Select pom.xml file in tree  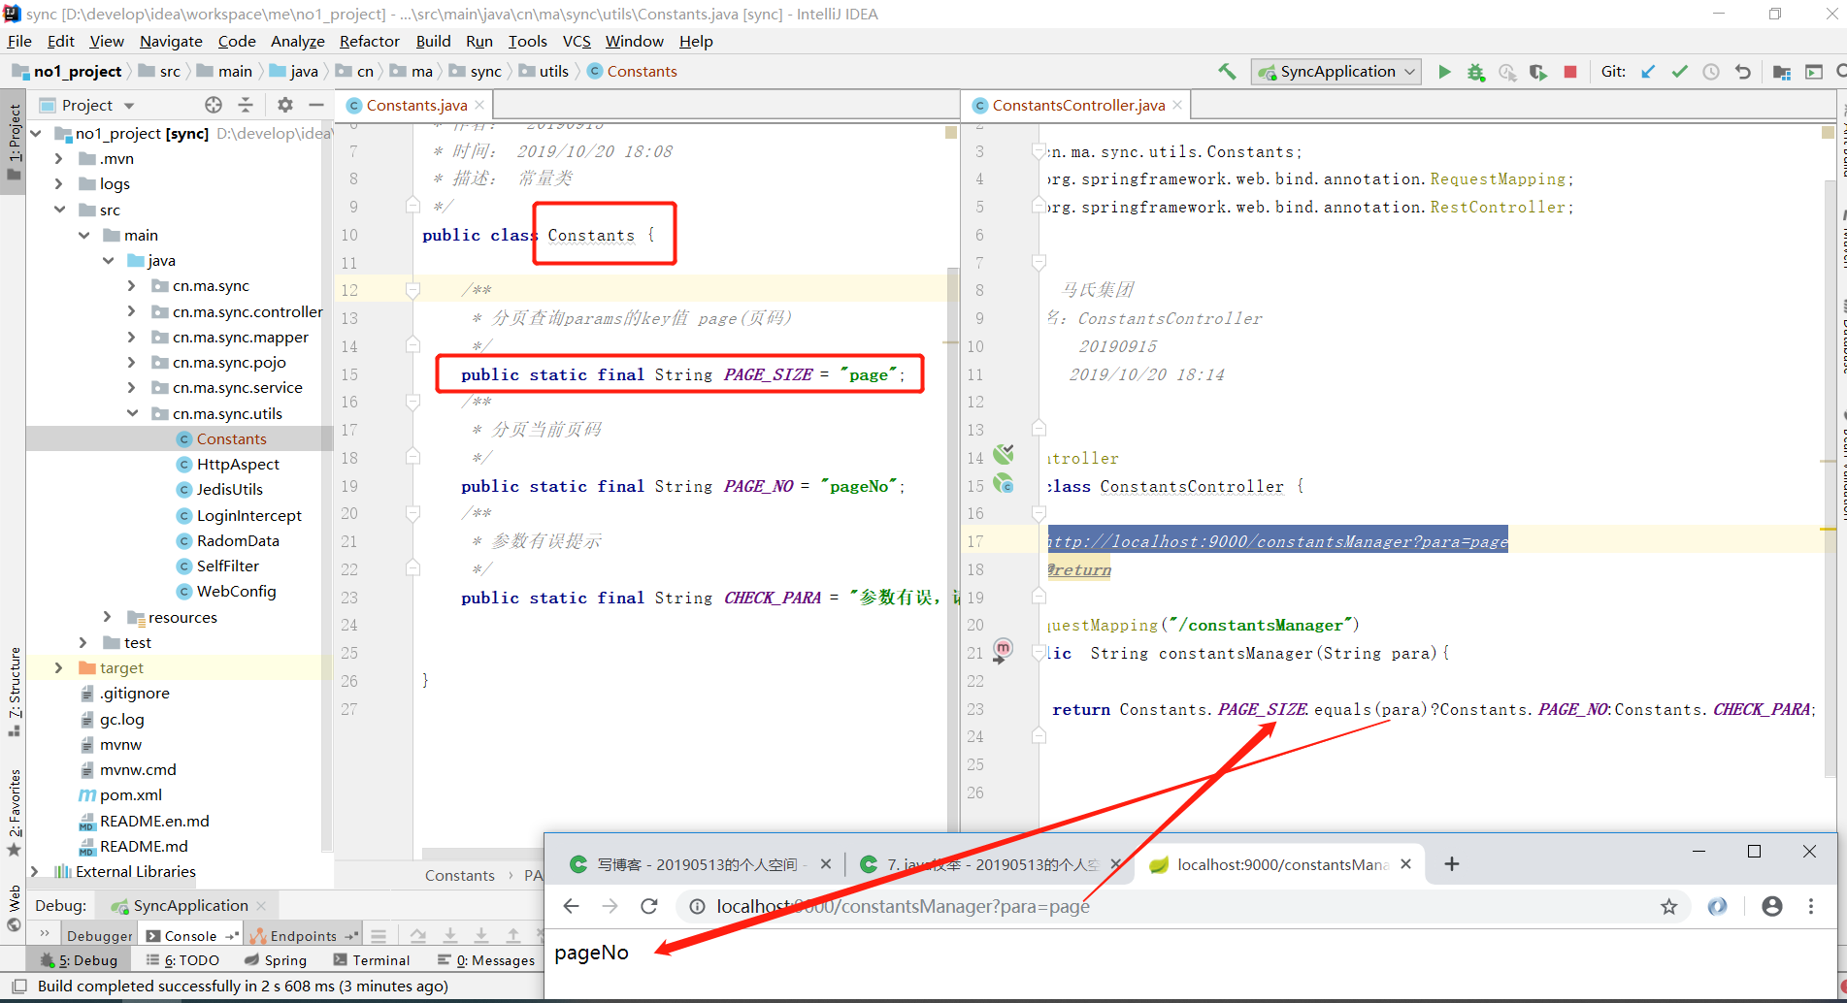coord(131,794)
